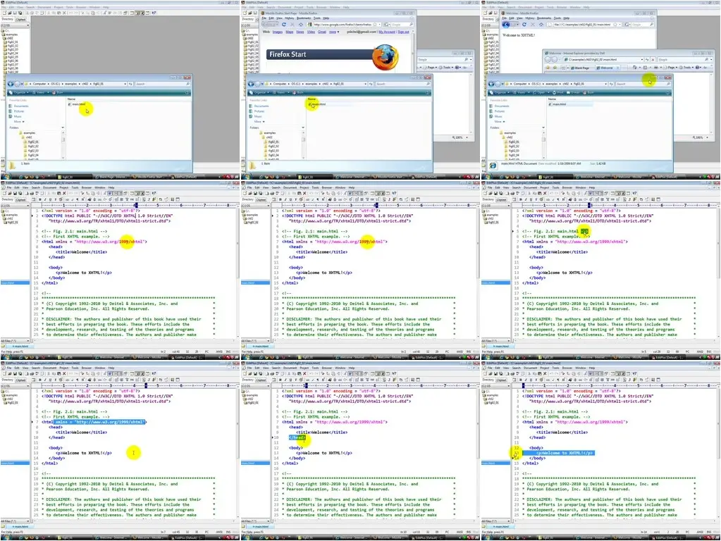Click Stop icon in Mozilla Firefox Start Page window
The height and width of the screenshot is (541, 721).
tap(292, 25)
